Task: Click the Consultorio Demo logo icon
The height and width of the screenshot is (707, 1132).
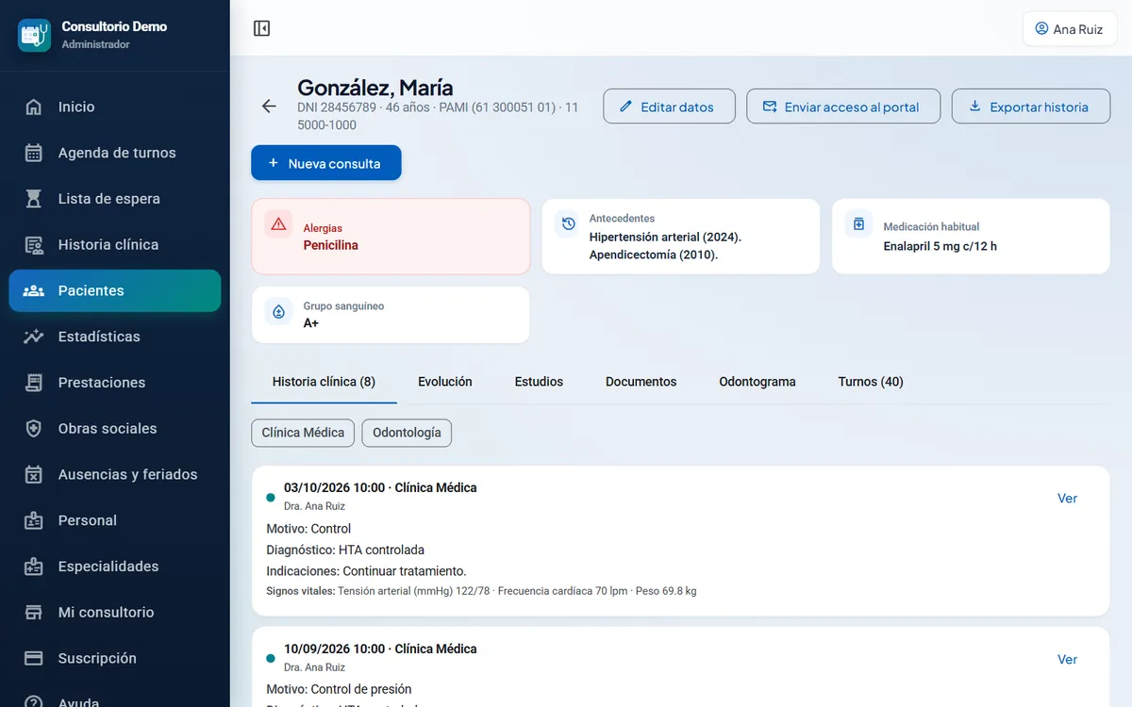Action: (35, 35)
